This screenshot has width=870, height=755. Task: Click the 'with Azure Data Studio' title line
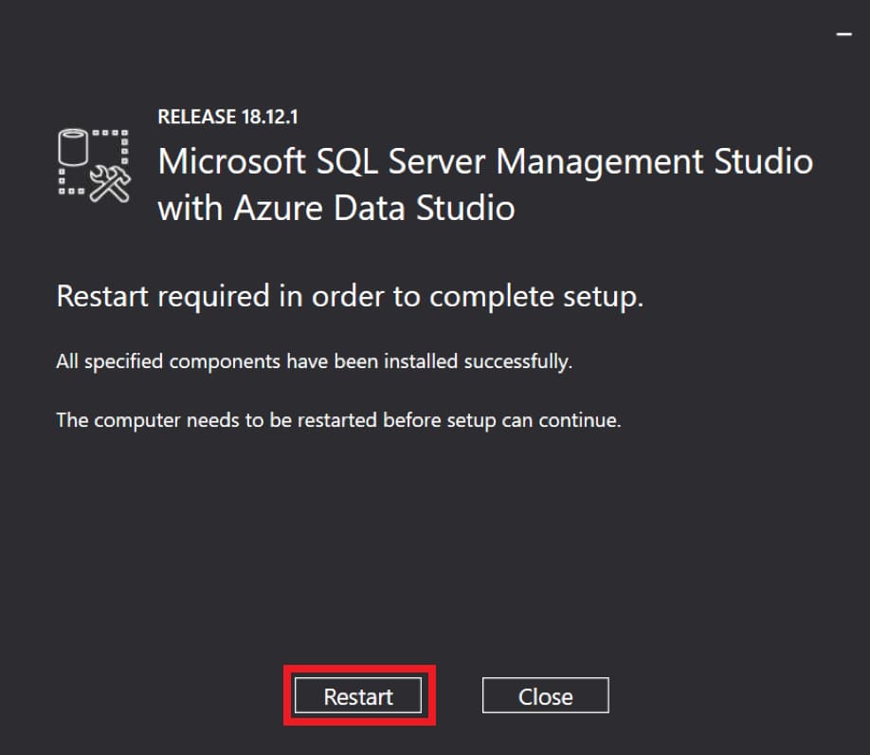coord(335,207)
